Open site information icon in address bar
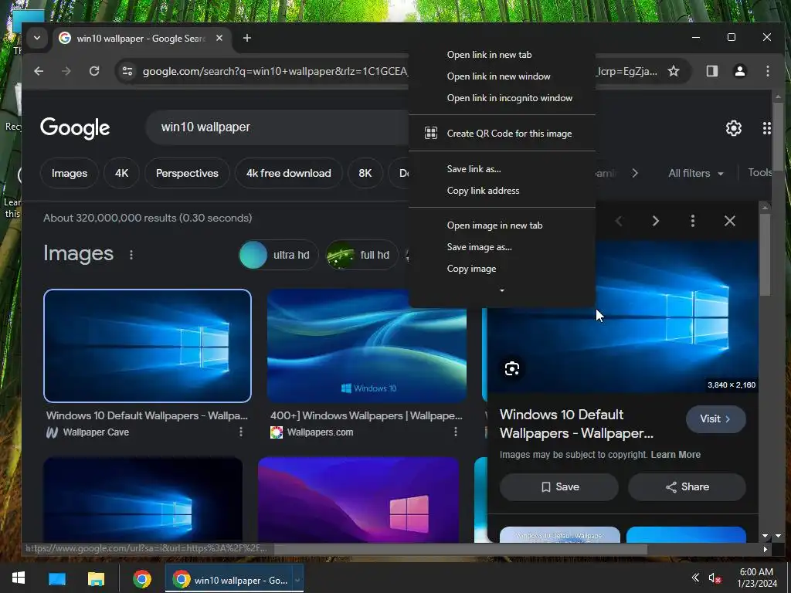This screenshot has width=791, height=593. (x=127, y=71)
